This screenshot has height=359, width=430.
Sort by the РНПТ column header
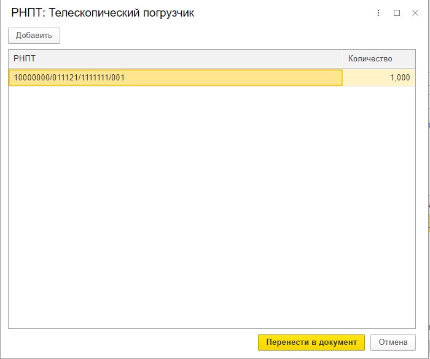click(176, 59)
